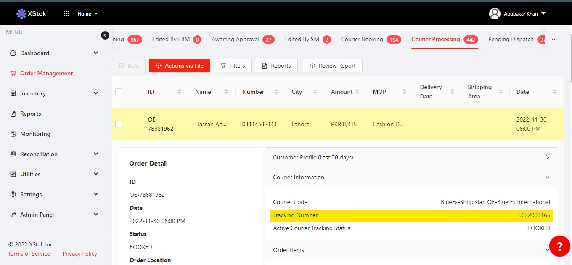
Task: Collapse sidebar using the arrow icon
Action: (x=105, y=35)
